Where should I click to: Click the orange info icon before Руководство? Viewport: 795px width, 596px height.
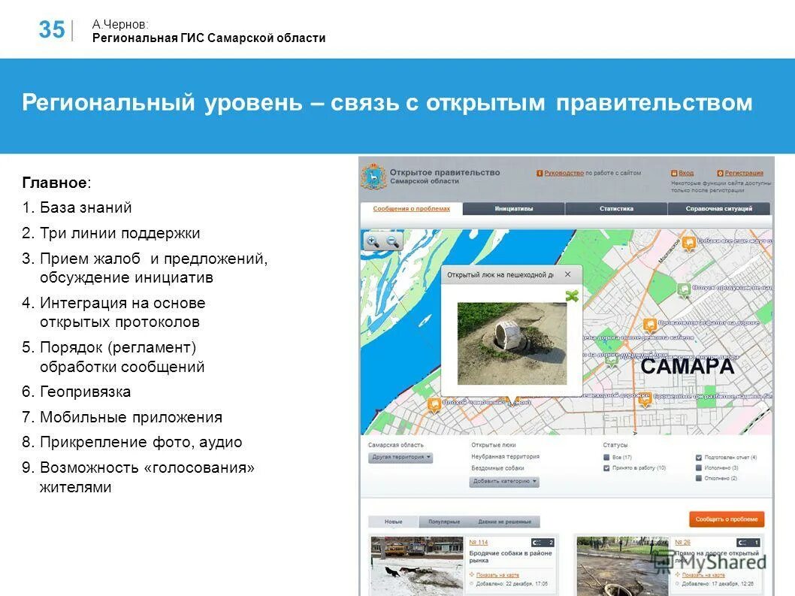[x=539, y=171]
